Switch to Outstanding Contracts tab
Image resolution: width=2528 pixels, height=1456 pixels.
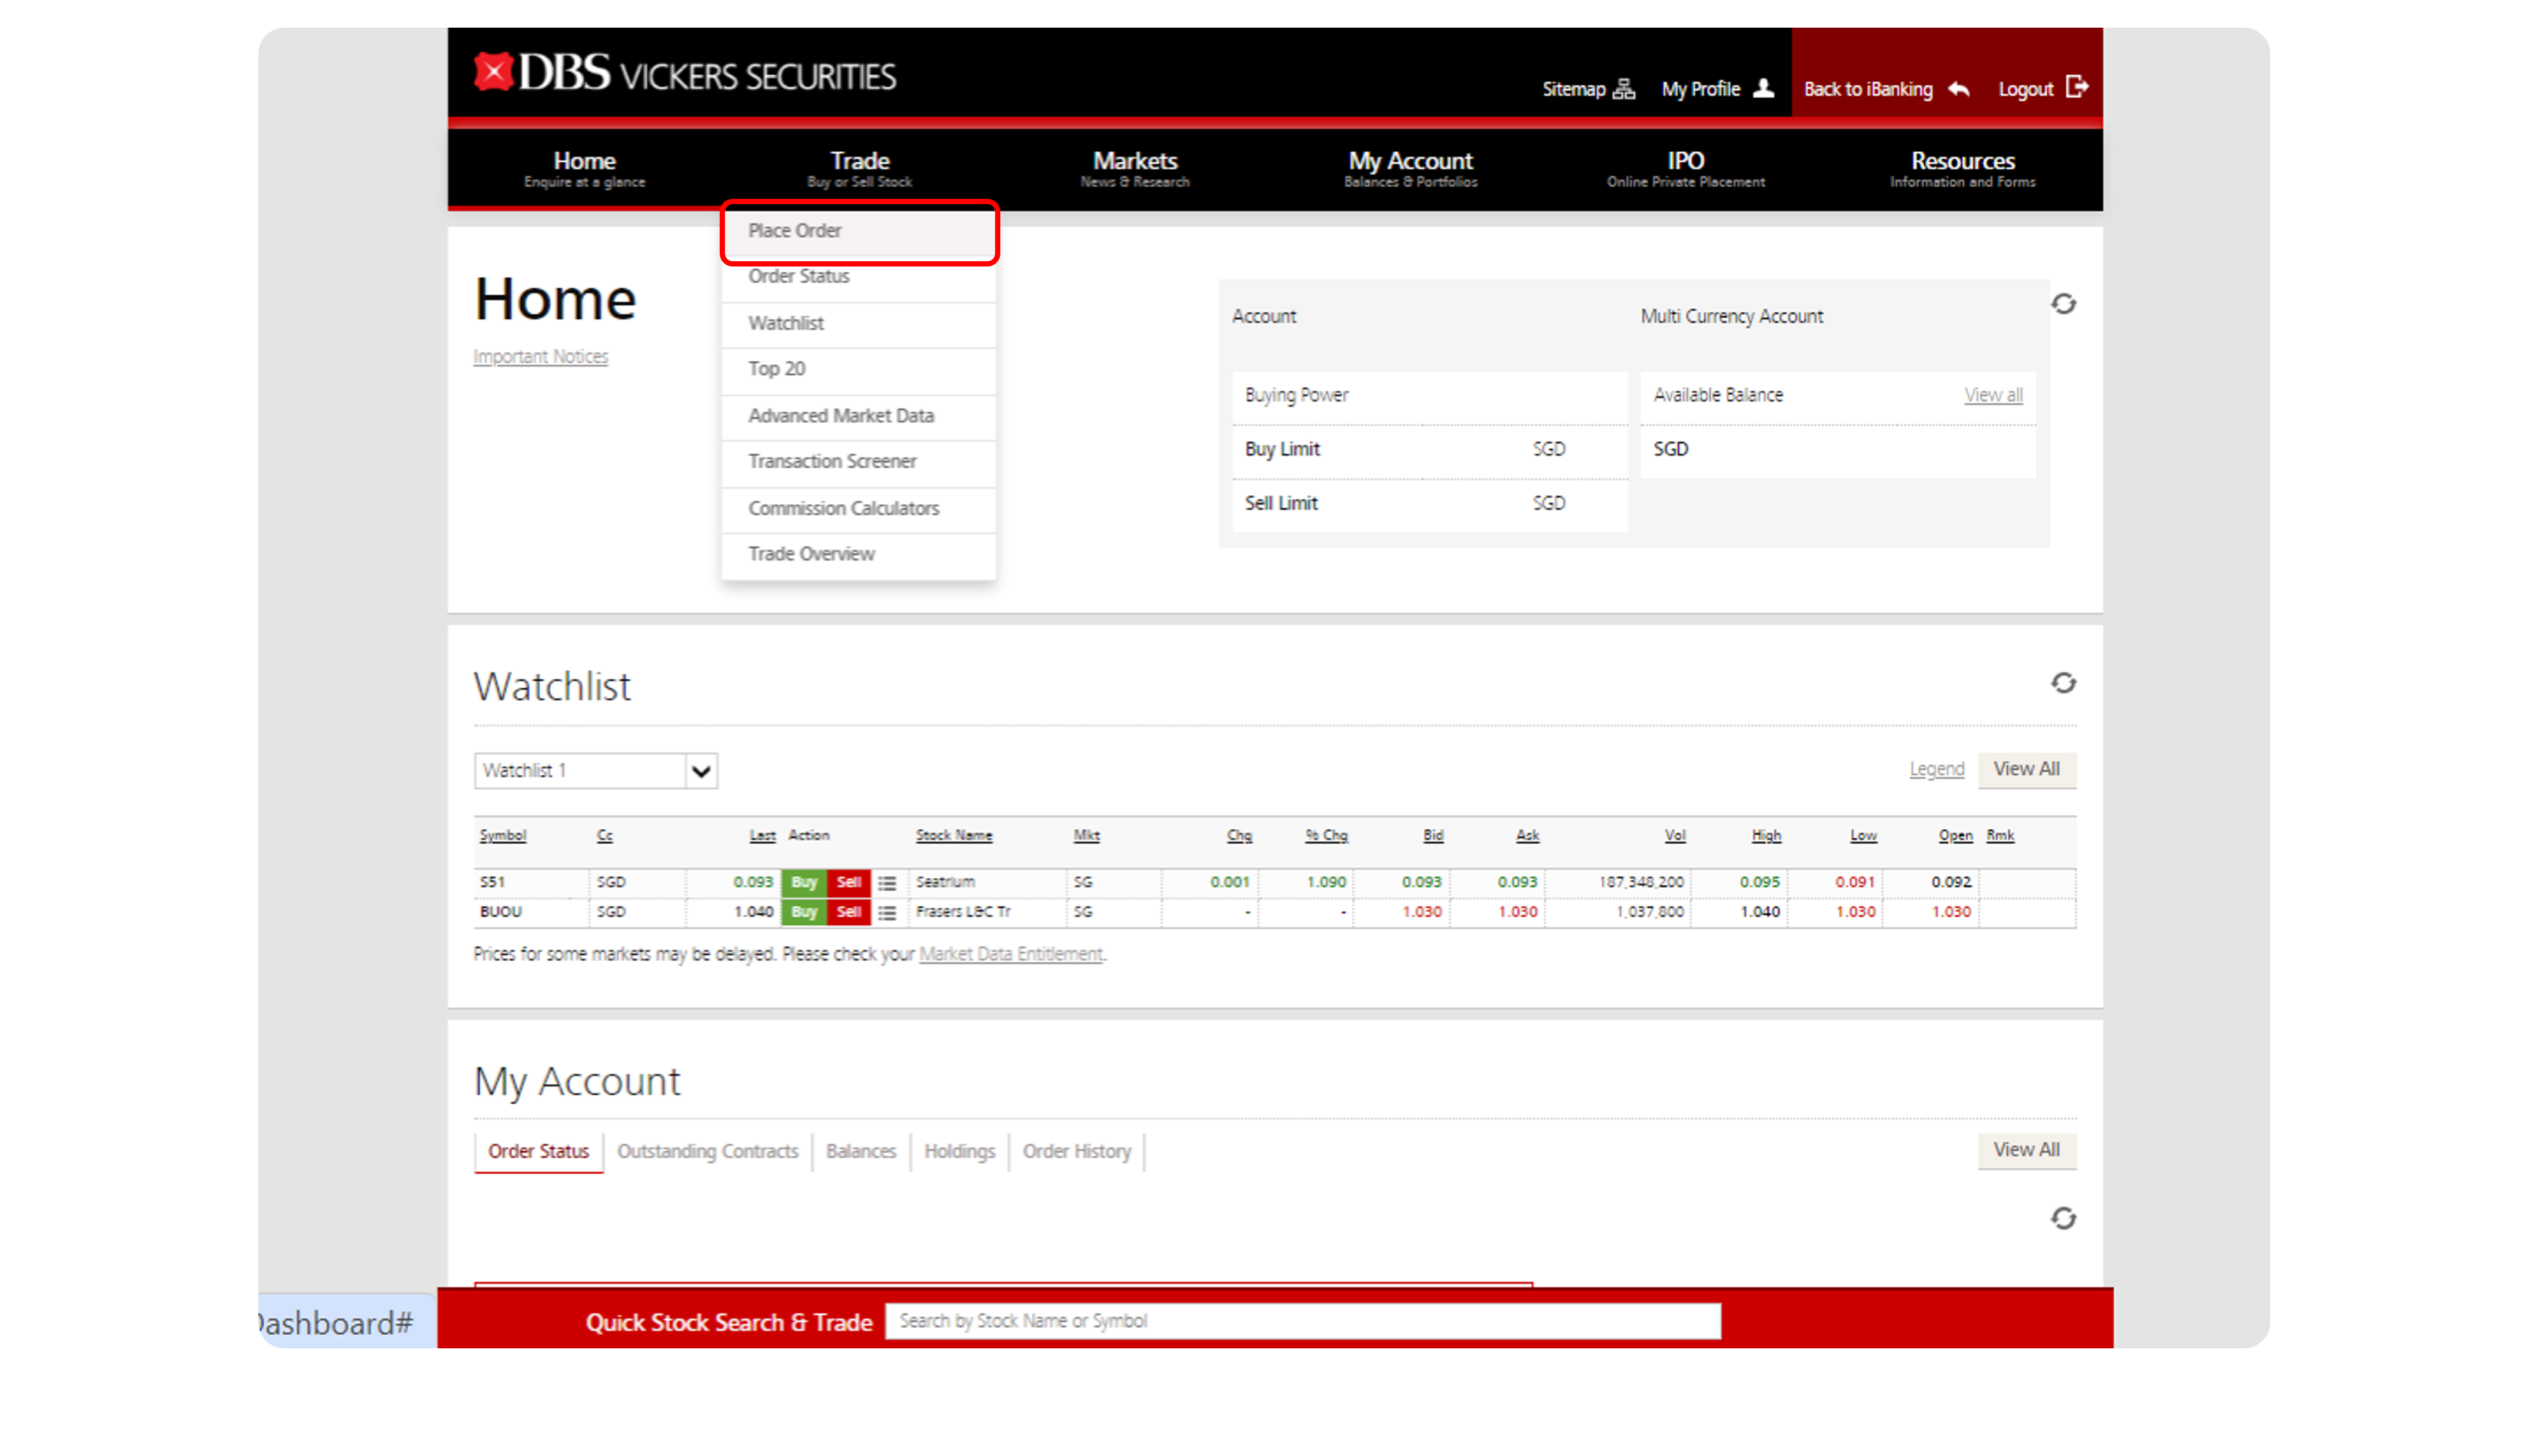(707, 1152)
